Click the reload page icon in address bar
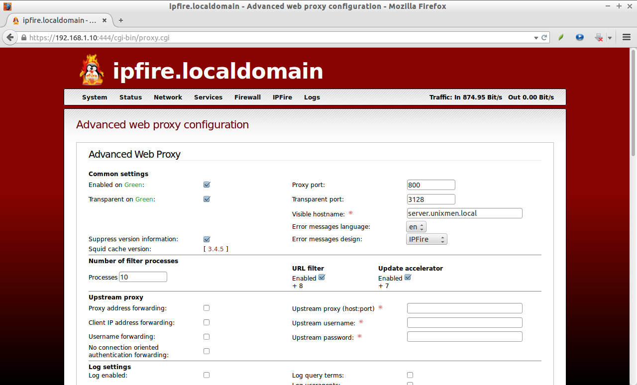The height and width of the screenshot is (385, 637). pyautogui.click(x=544, y=37)
